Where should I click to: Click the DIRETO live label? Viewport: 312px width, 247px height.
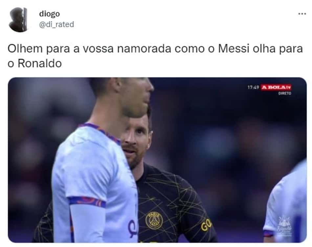(x=285, y=93)
